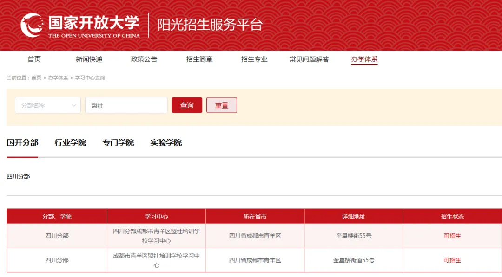Click 办学体系 in the breadcrumb trail
The image size is (502, 277).
(x=58, y=77)
